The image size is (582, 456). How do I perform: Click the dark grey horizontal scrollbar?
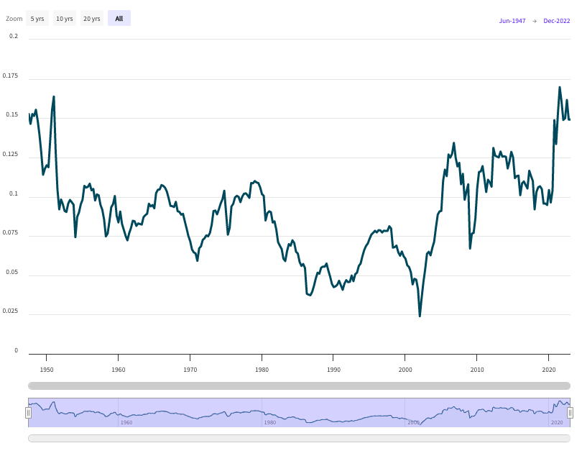pyautogui.click(x=299, y=386)
